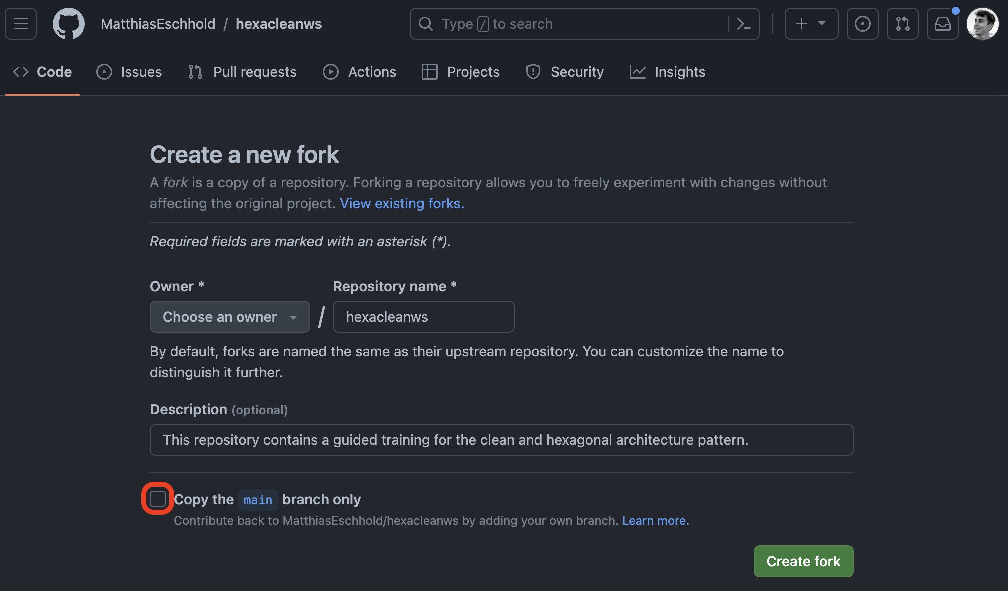
Task: Click the GitHub Octocat logo
Action: tap(69, 24)
